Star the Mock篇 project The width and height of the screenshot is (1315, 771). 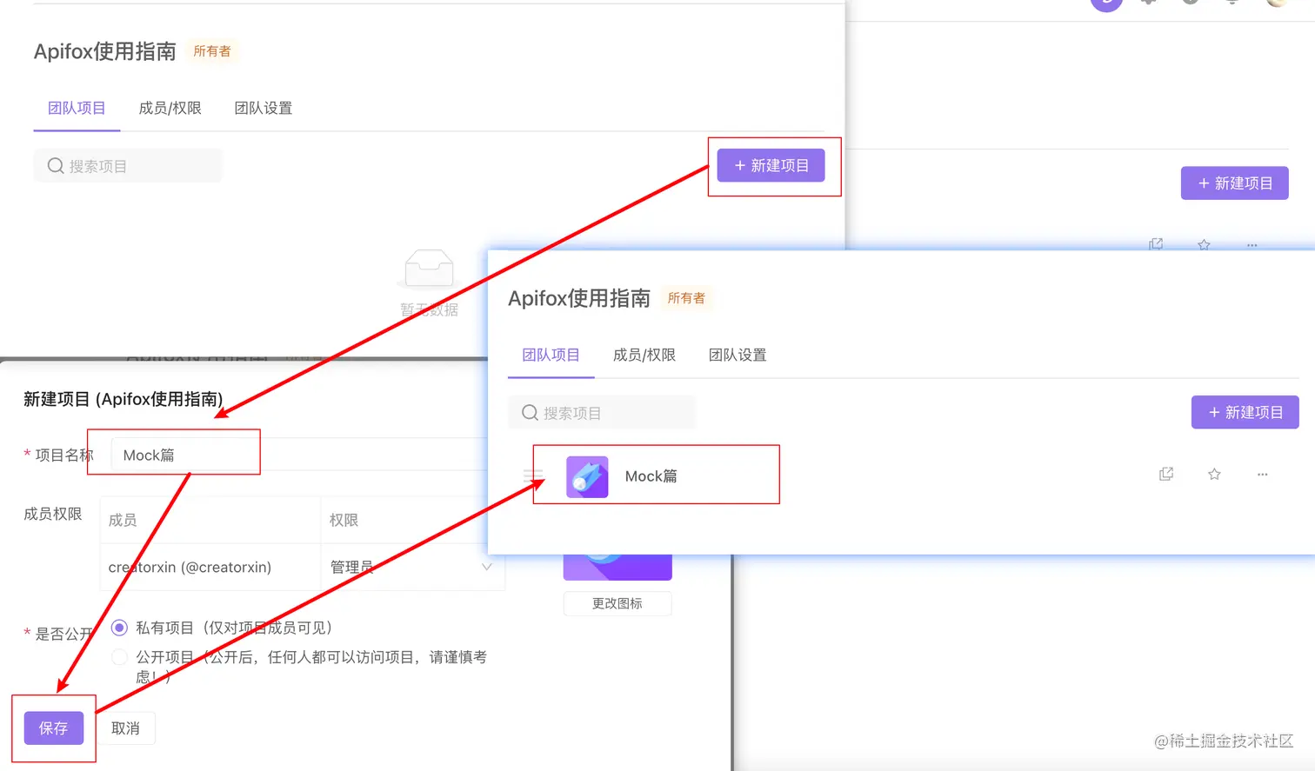pos(1214,474)
